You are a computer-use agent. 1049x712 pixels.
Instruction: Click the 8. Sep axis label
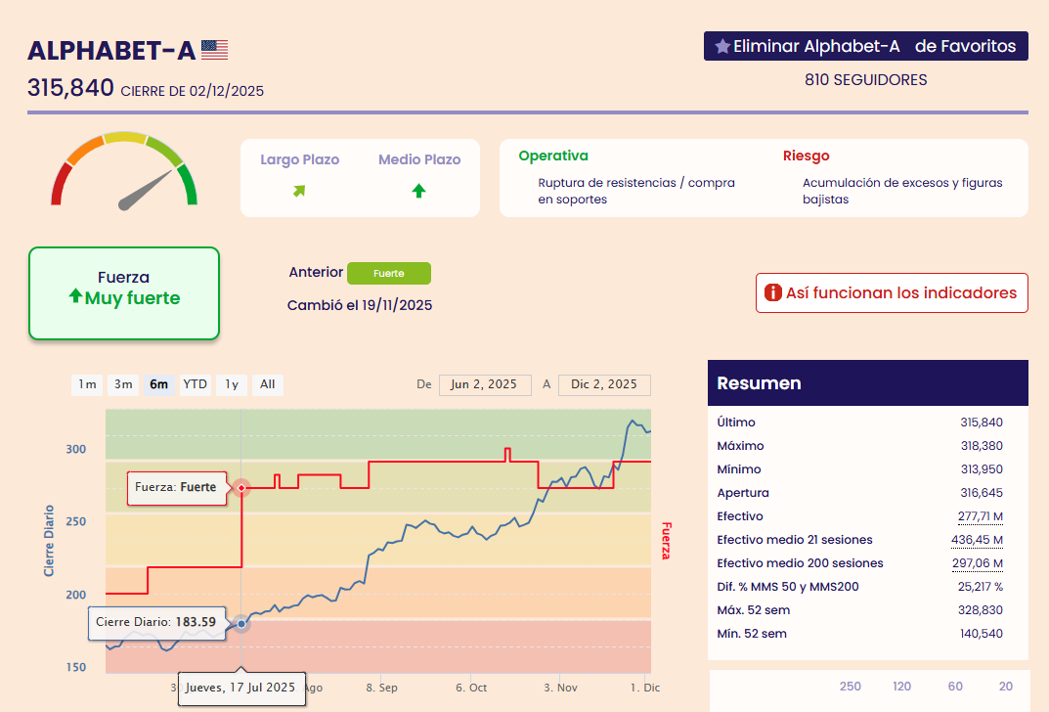(x=381, y=688)
